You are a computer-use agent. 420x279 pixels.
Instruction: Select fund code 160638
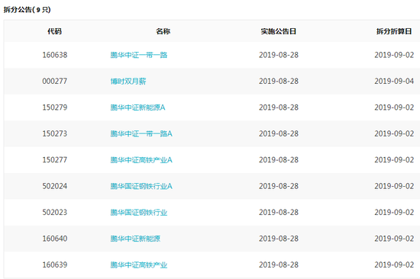point(55,55)
